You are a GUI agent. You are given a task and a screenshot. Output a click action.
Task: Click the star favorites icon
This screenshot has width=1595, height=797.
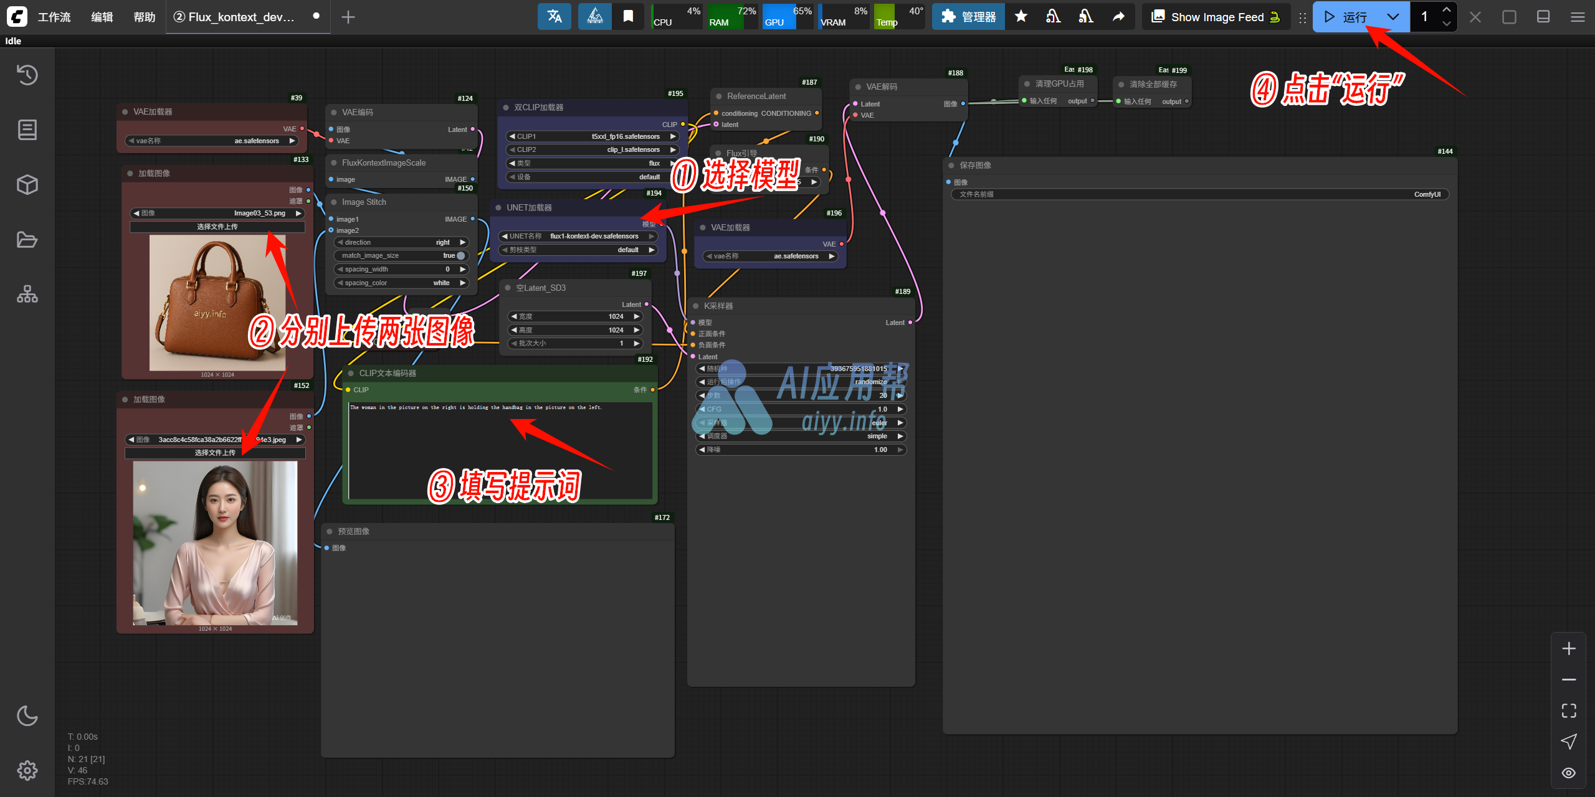pyautogui.click(x=1021, y=17)
